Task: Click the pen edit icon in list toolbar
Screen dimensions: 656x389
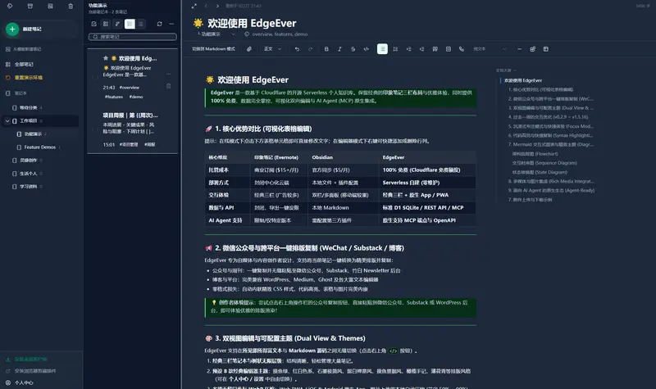Action: point(117,24)
